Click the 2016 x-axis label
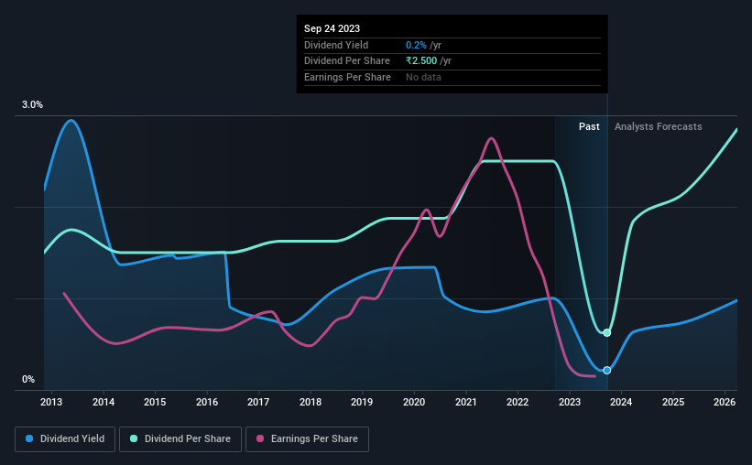The image size is (752, 465). tap(207, 402)
